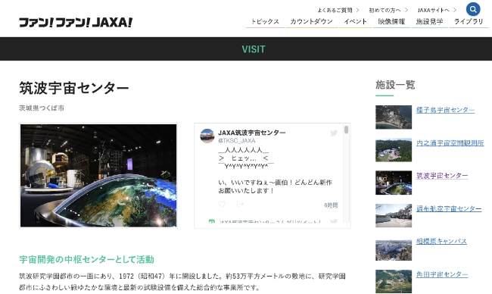Click the tweet text いいですねぇ〜画伯
The image size is (492, 294).
(x=257, y=183)
